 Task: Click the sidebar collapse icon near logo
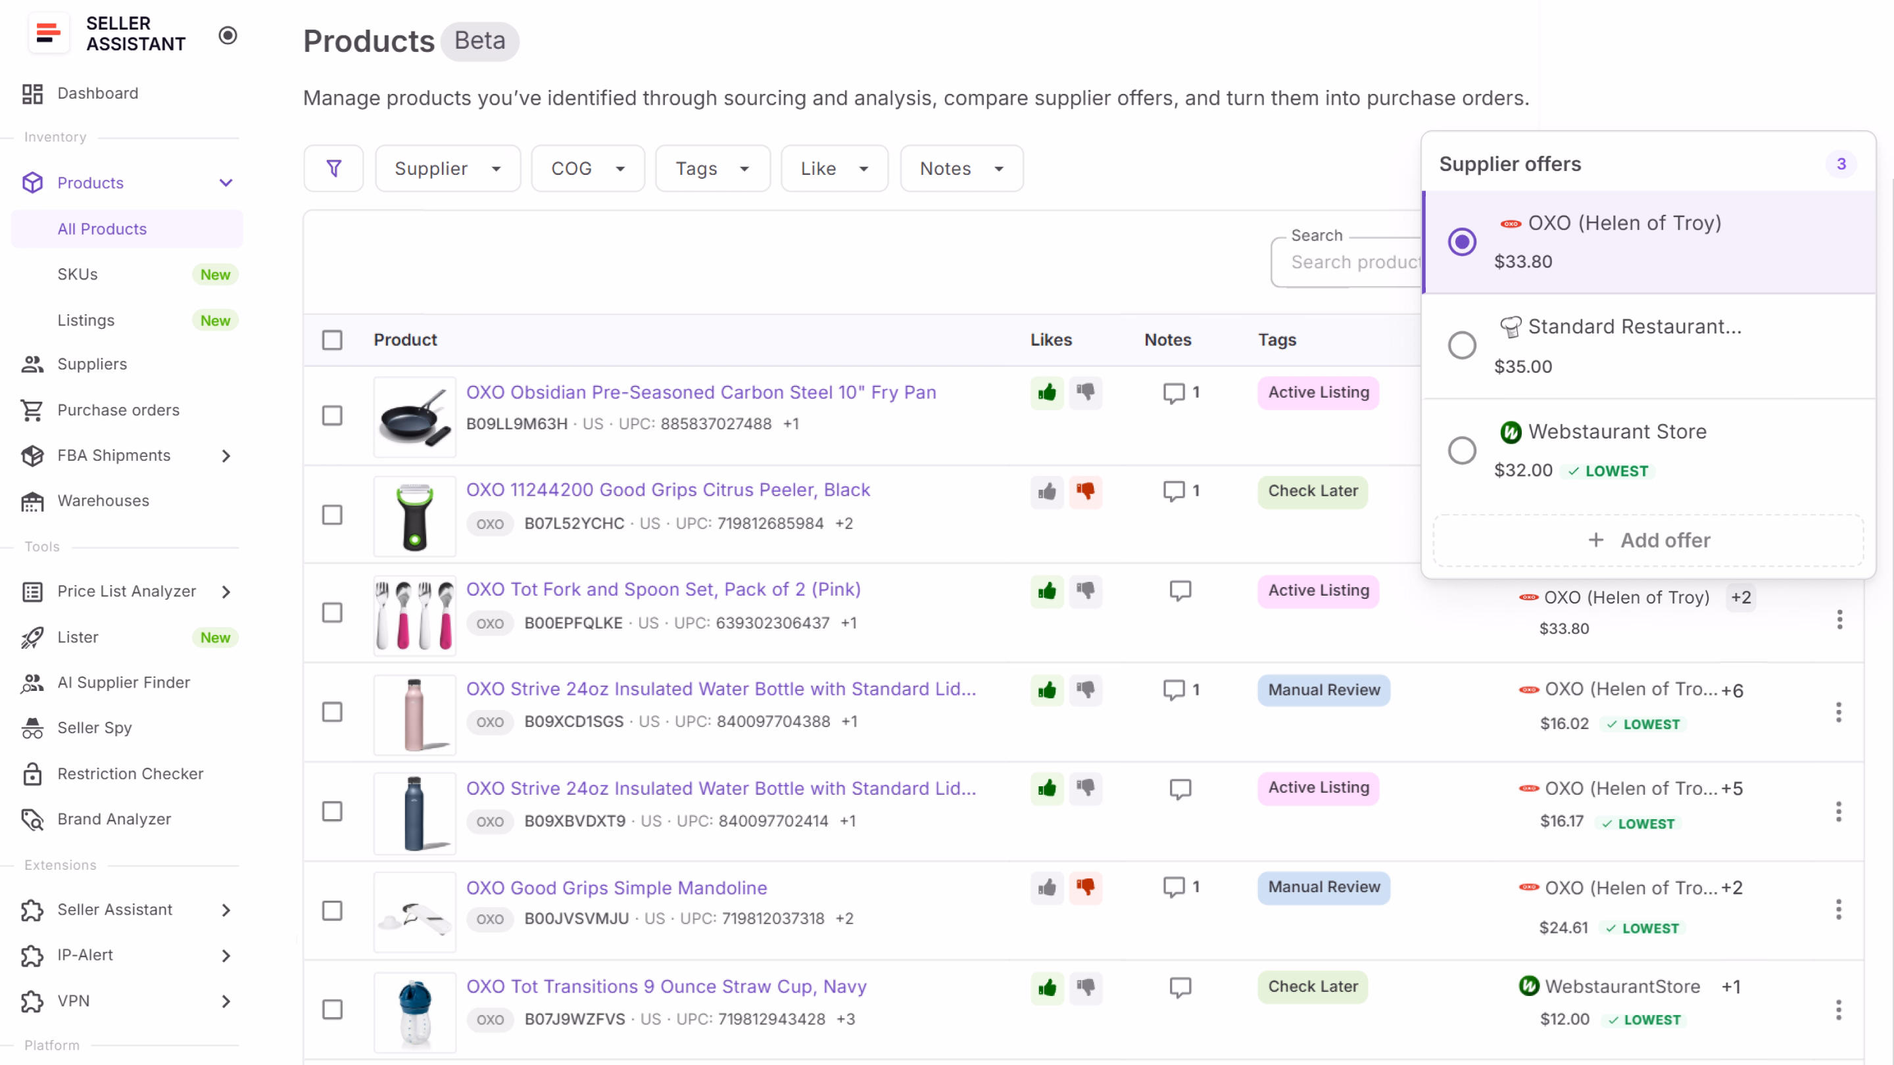[228, 35]
